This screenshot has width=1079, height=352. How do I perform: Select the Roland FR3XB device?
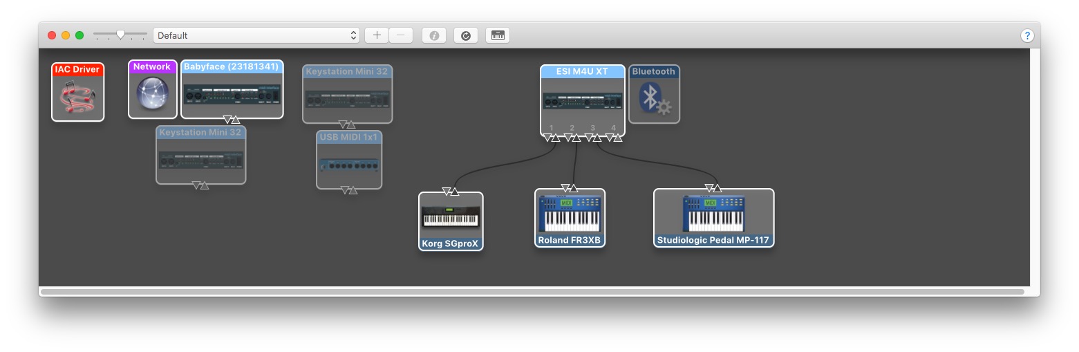pyautogui.click(x=570, y=218)
